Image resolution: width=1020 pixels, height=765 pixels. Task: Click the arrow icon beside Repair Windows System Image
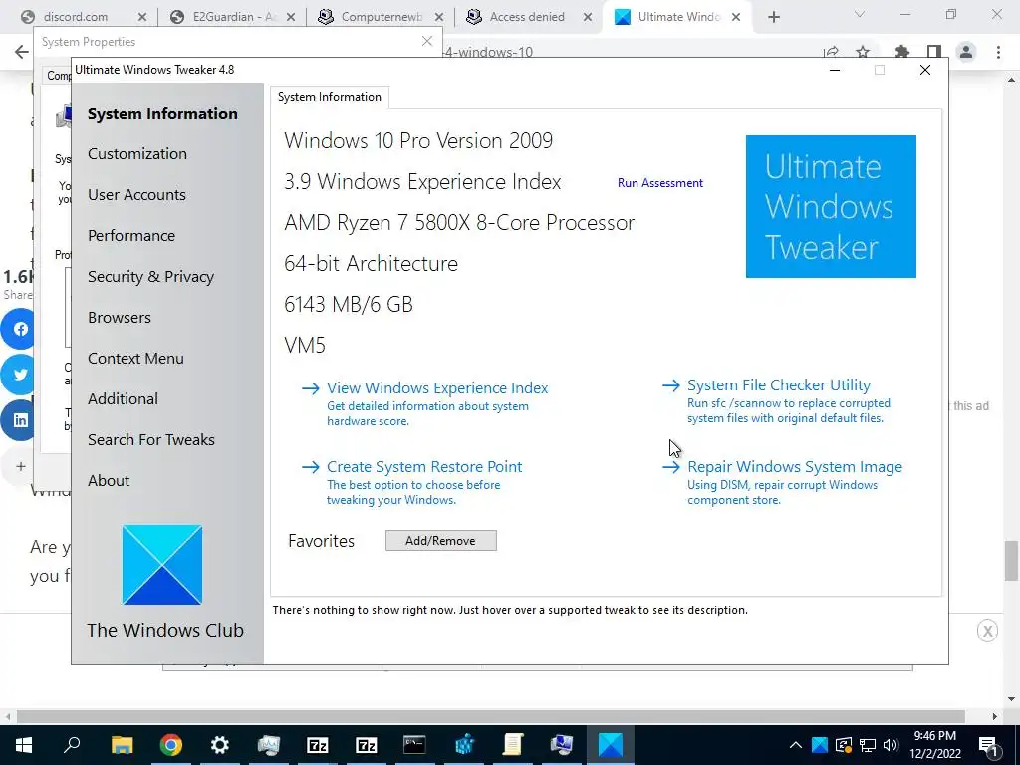coord(670,467)
